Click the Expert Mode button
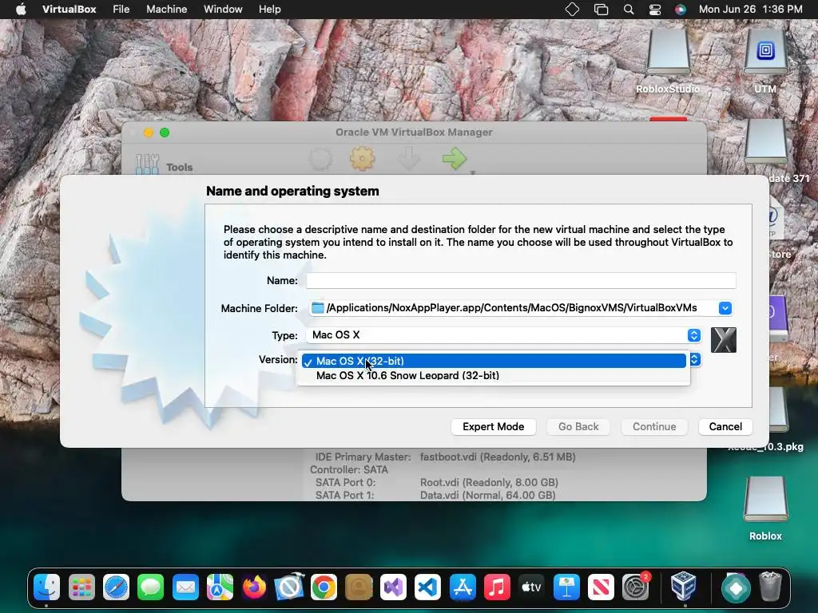 point(493,426)
